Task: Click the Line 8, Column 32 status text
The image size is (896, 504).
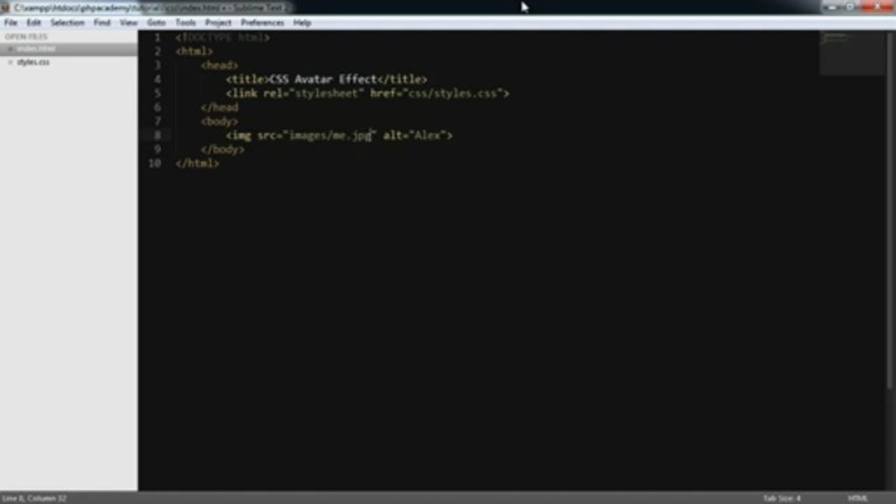Action: (x=34, y=498)
